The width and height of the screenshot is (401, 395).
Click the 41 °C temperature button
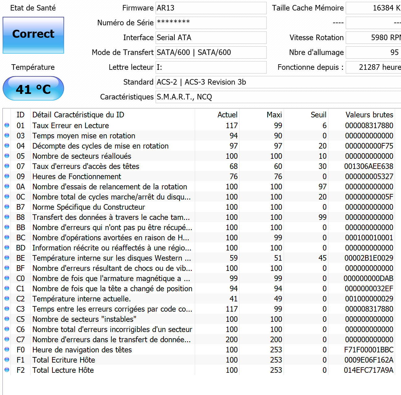pos(33,89)
